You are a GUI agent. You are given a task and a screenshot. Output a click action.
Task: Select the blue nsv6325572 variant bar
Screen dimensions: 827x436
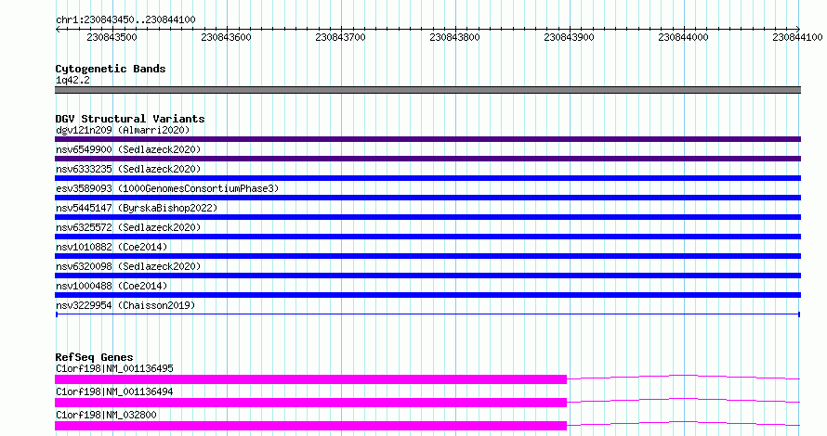427,237
